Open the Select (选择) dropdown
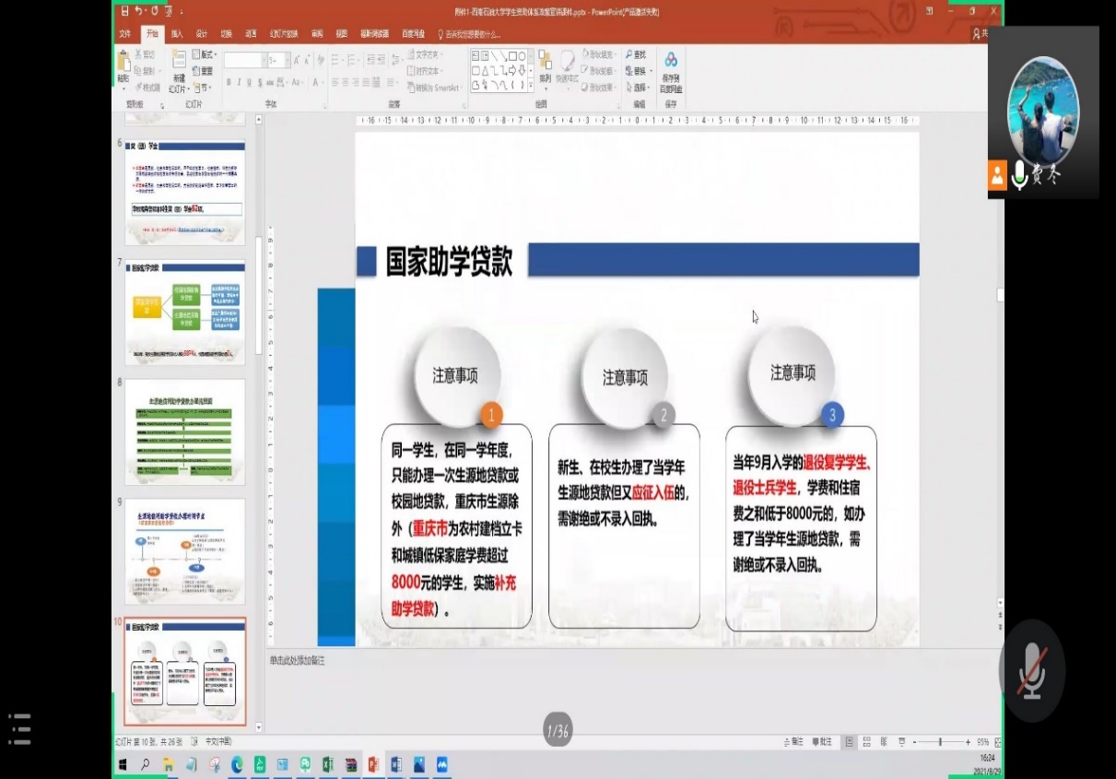The height and width of the screenshot is (779, 1116). 637,88
